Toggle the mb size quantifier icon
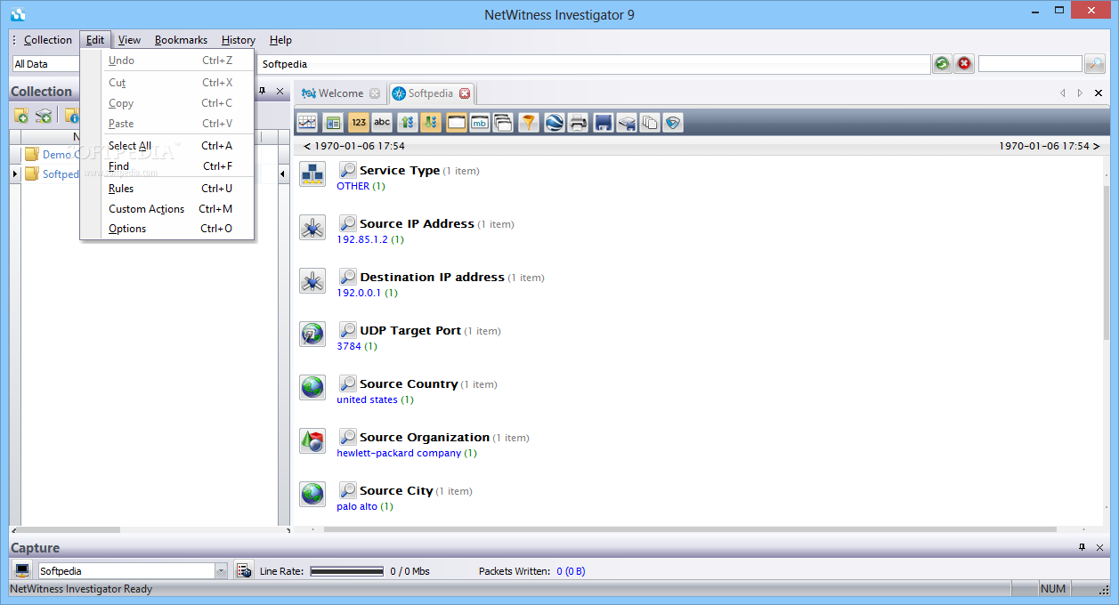The height and width of the screenshot is (605, 1119). coord(479,123)
